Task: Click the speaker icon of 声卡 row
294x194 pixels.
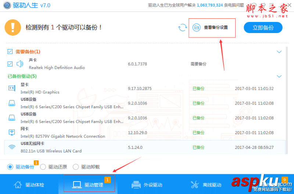Action: (x=20, y=64)
